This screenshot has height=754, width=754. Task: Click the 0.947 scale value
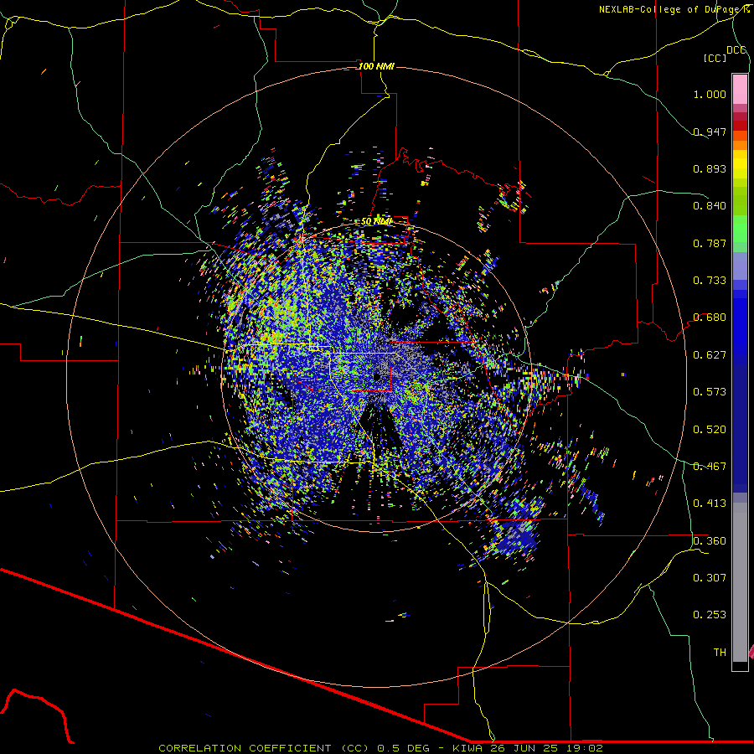pos(710,132)
